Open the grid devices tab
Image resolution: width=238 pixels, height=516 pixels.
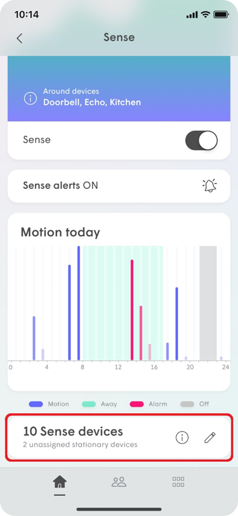click(178, 482)
